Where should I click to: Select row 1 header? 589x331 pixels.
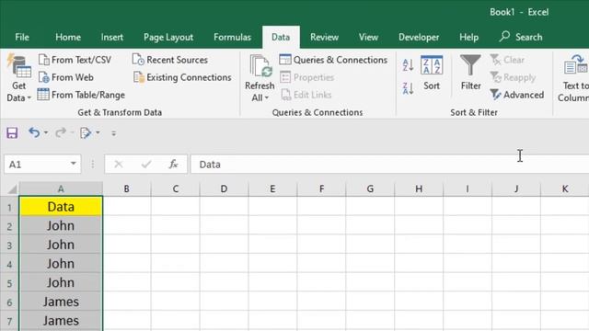(x=9, y=207)
